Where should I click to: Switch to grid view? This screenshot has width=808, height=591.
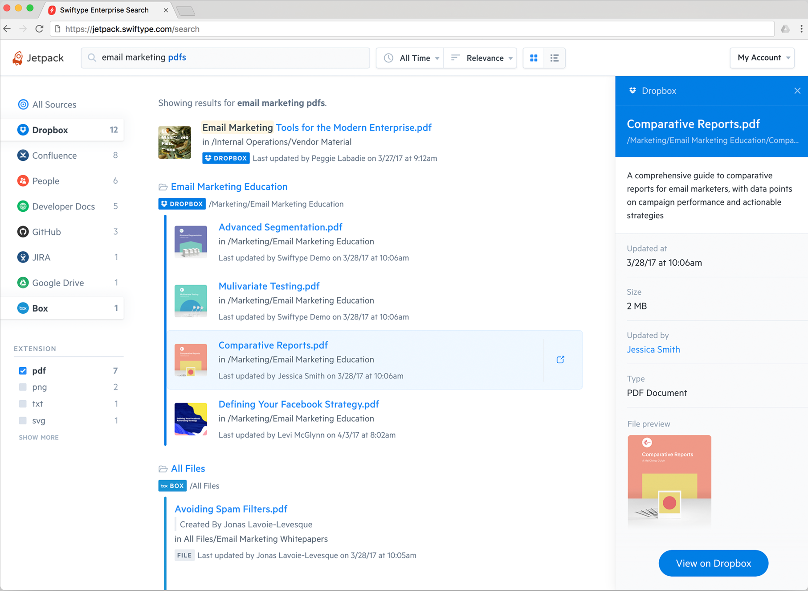coord(534,58)
